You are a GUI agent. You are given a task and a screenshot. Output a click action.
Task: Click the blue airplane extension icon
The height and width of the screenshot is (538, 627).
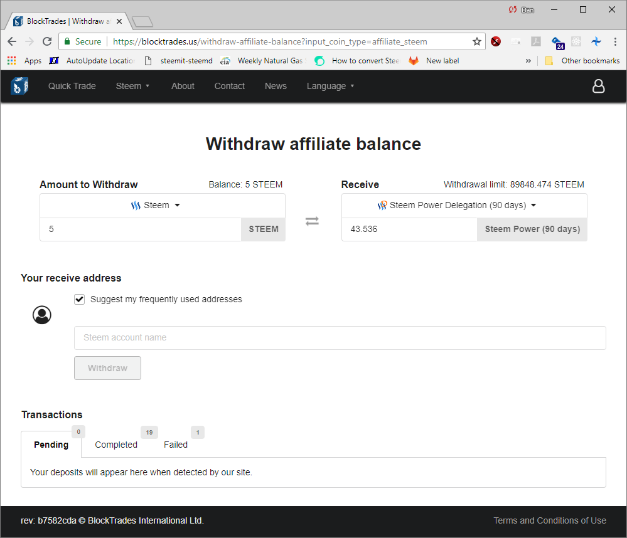(596, 41)
